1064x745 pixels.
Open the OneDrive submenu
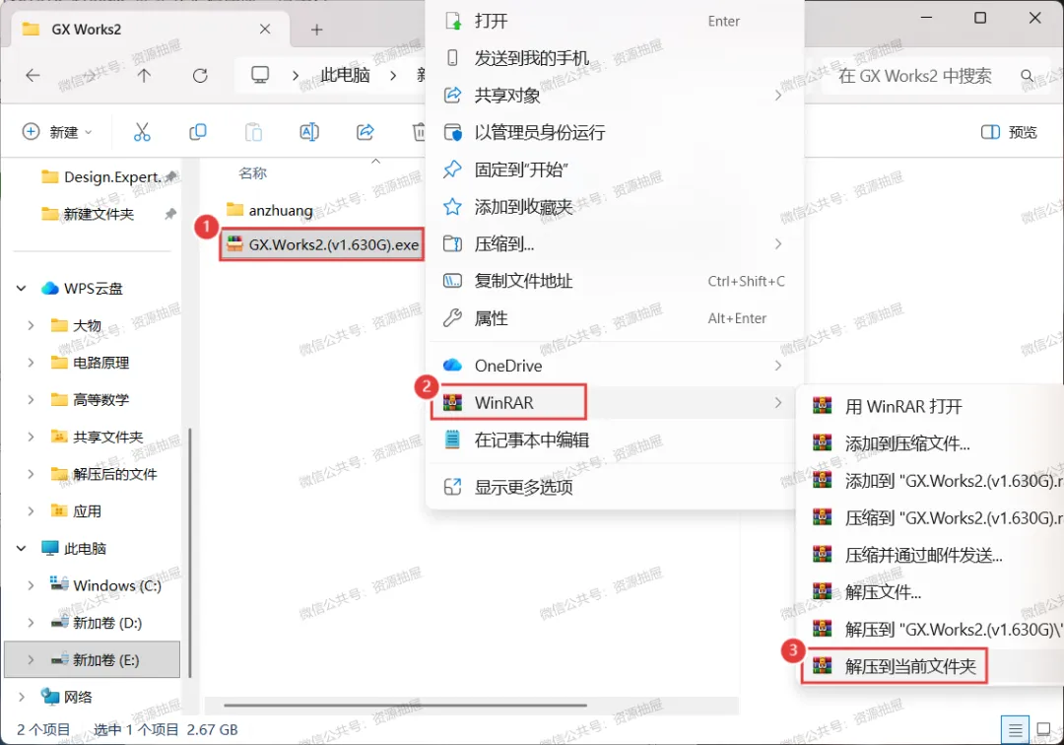614,366
